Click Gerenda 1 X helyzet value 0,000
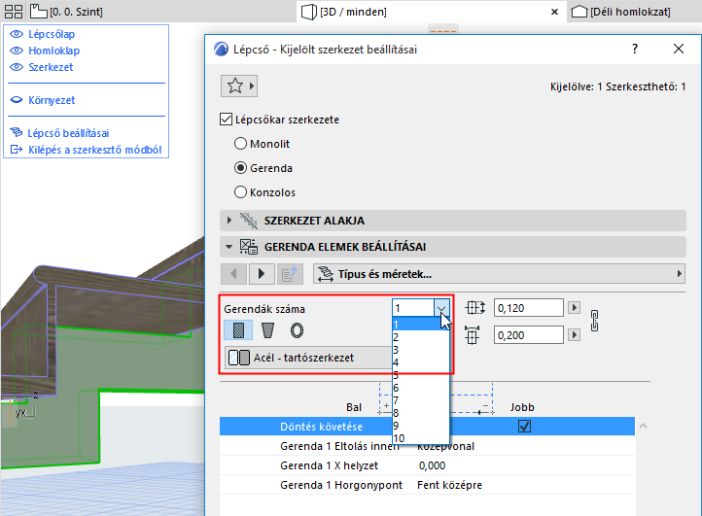 (432, 465)
